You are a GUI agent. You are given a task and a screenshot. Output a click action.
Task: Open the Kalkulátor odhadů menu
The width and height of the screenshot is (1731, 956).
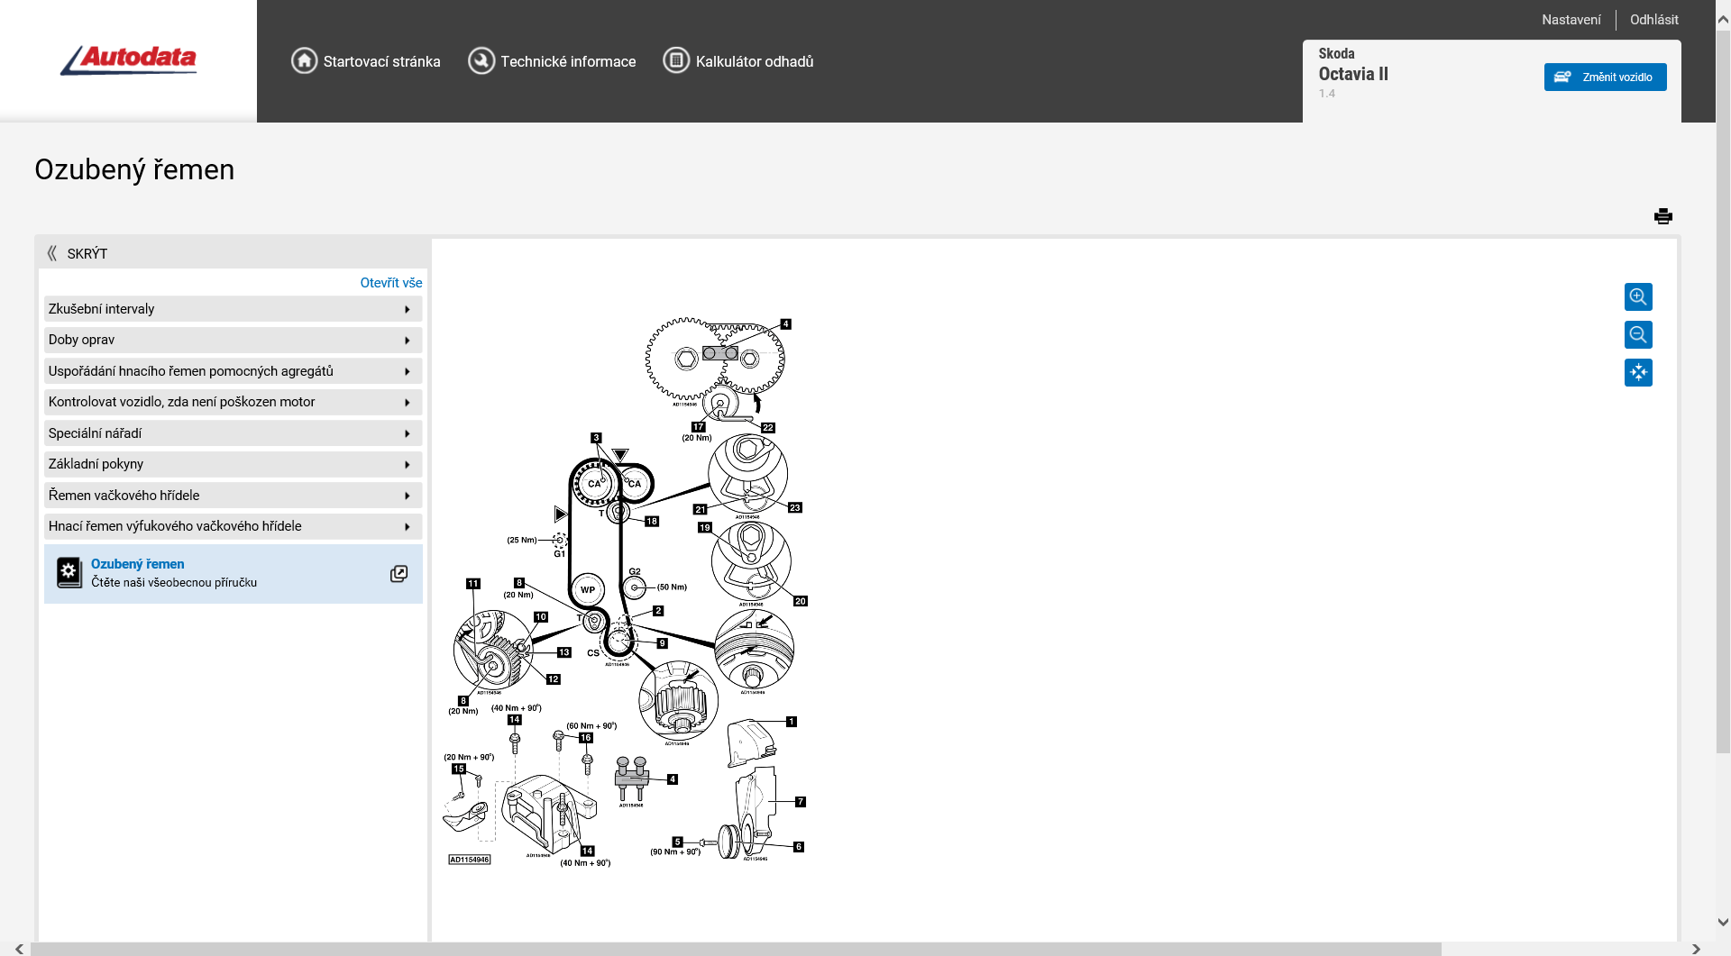(738, 61)
